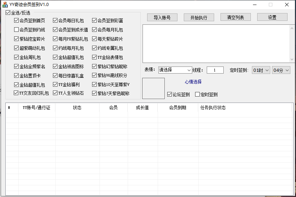Click the empty mood image box

click(153, 88)
